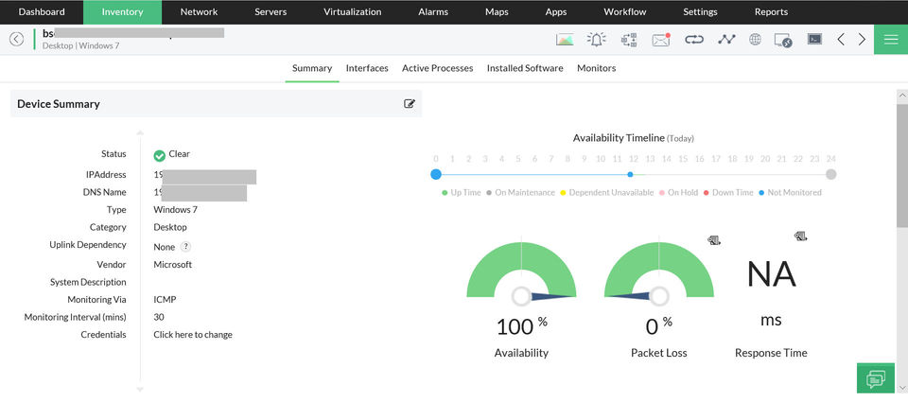Click the 'Click here to change' credentials link
908x403 pixels.
[x=193, y=335]
